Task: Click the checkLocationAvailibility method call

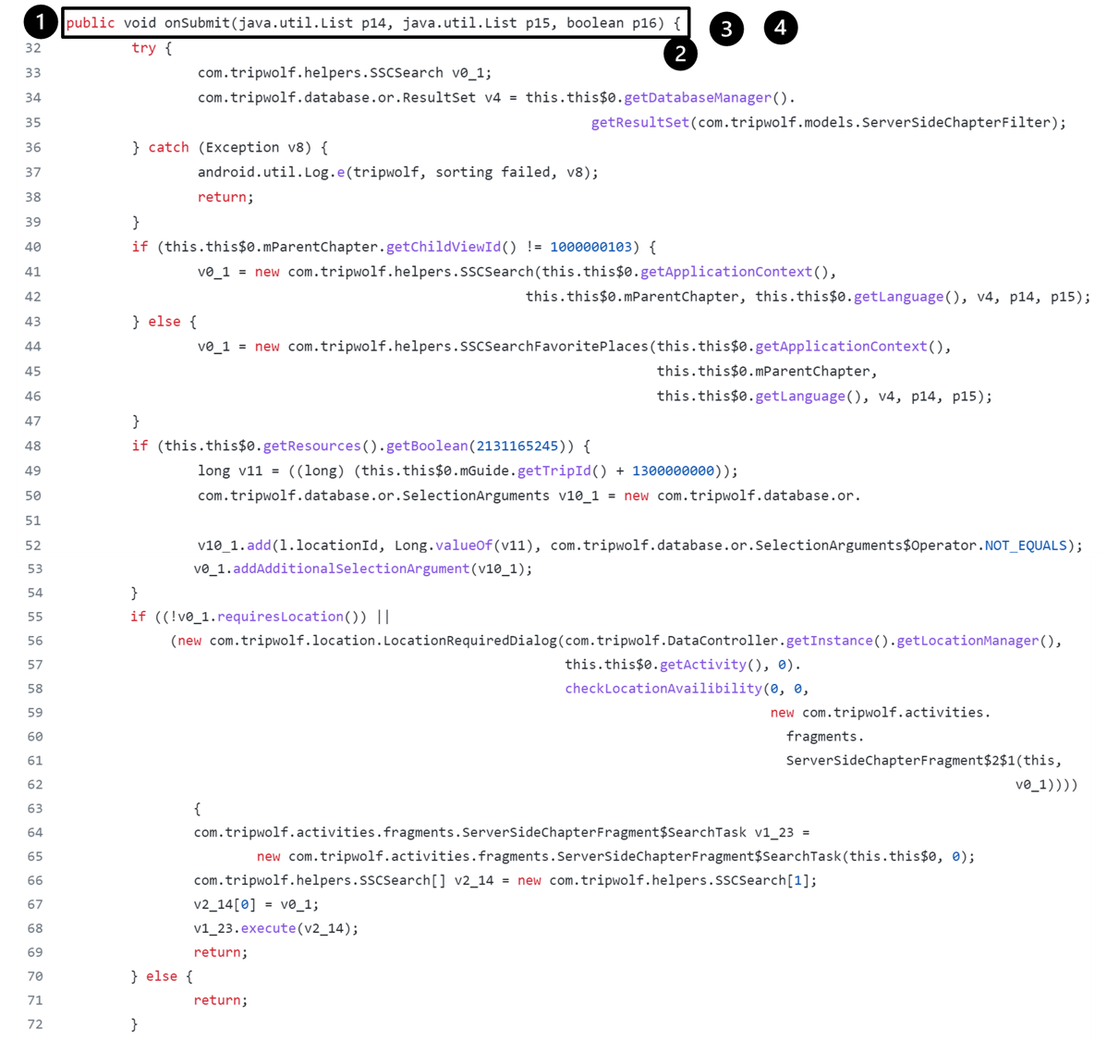Action: [663, 688]
